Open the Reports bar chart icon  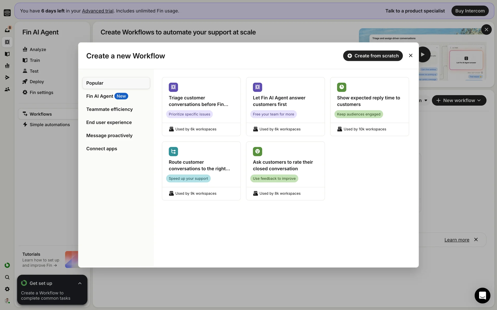point(7,66)
